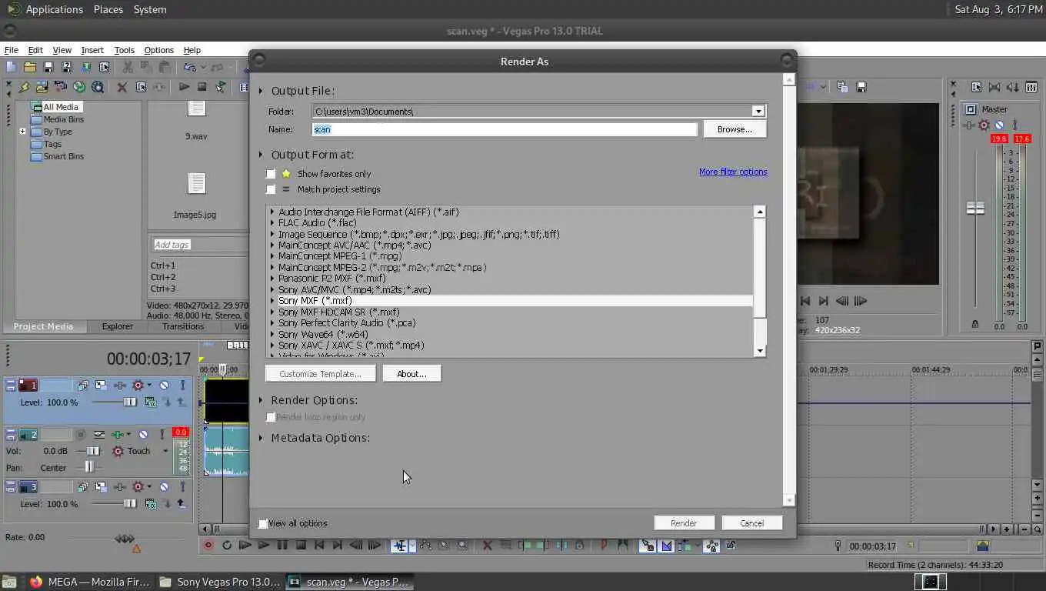1046x591 pixels.
Task: Click the Start Preview play icon in Project Media
Action: pos(184,87)
